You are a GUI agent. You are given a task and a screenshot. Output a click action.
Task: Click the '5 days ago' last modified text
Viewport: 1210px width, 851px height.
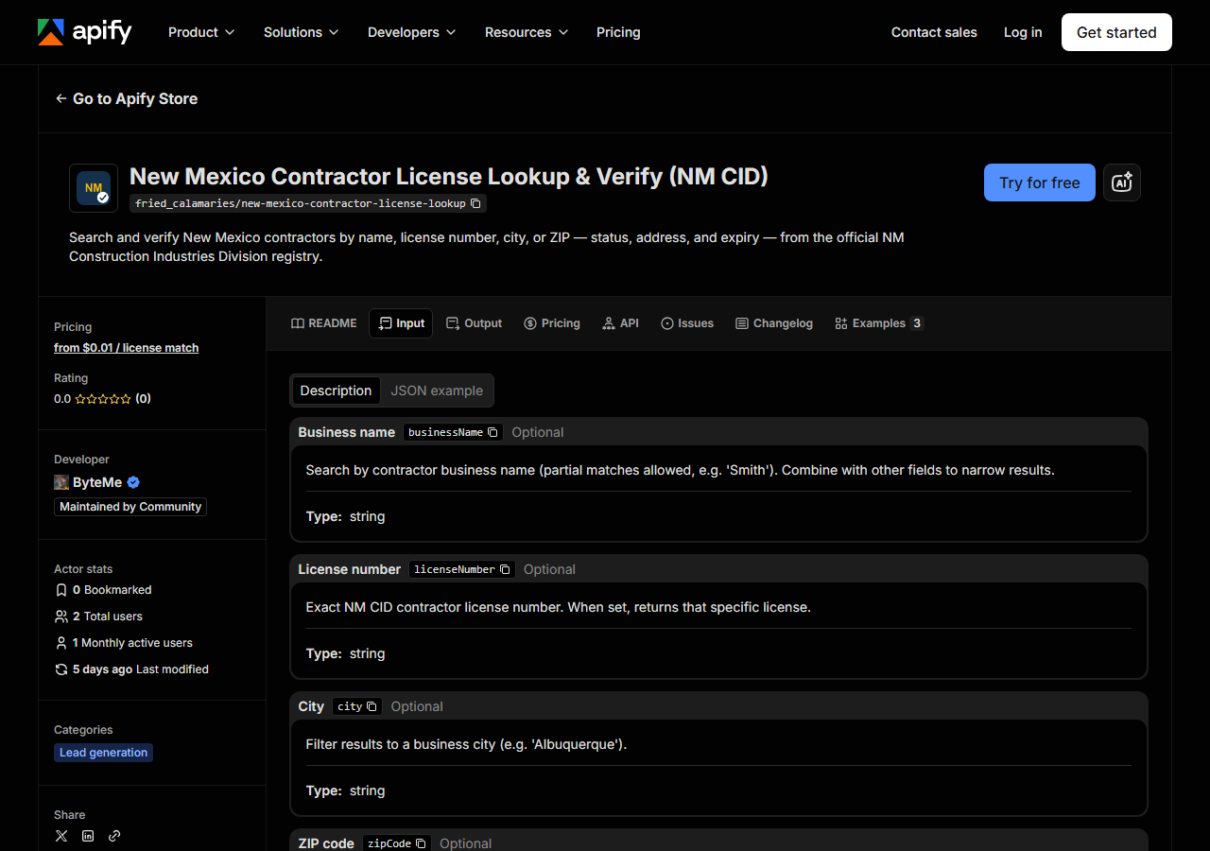(x=103, y=669)
